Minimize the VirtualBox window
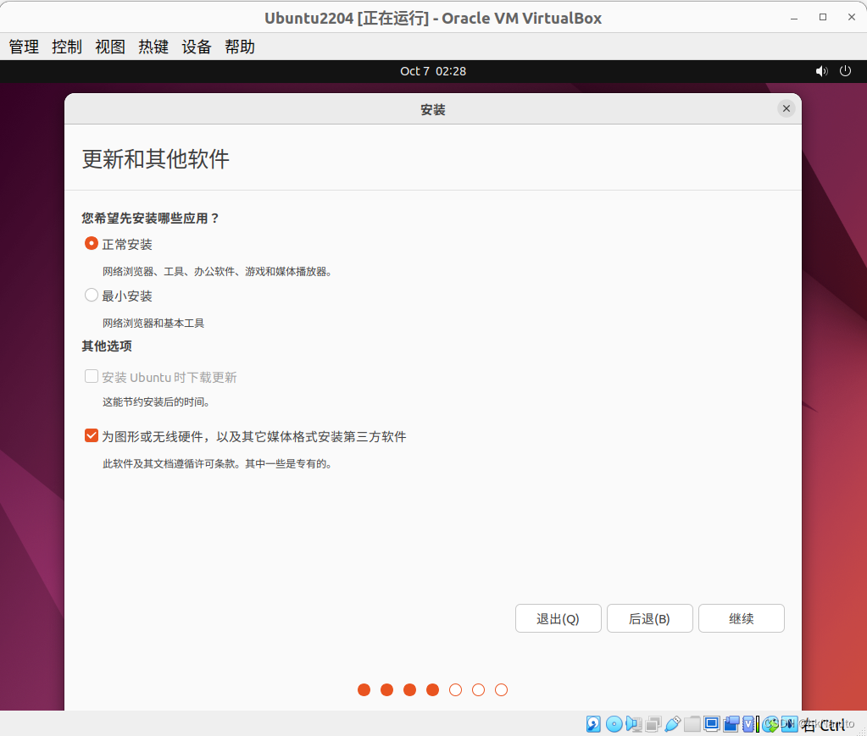 (794, 18)
